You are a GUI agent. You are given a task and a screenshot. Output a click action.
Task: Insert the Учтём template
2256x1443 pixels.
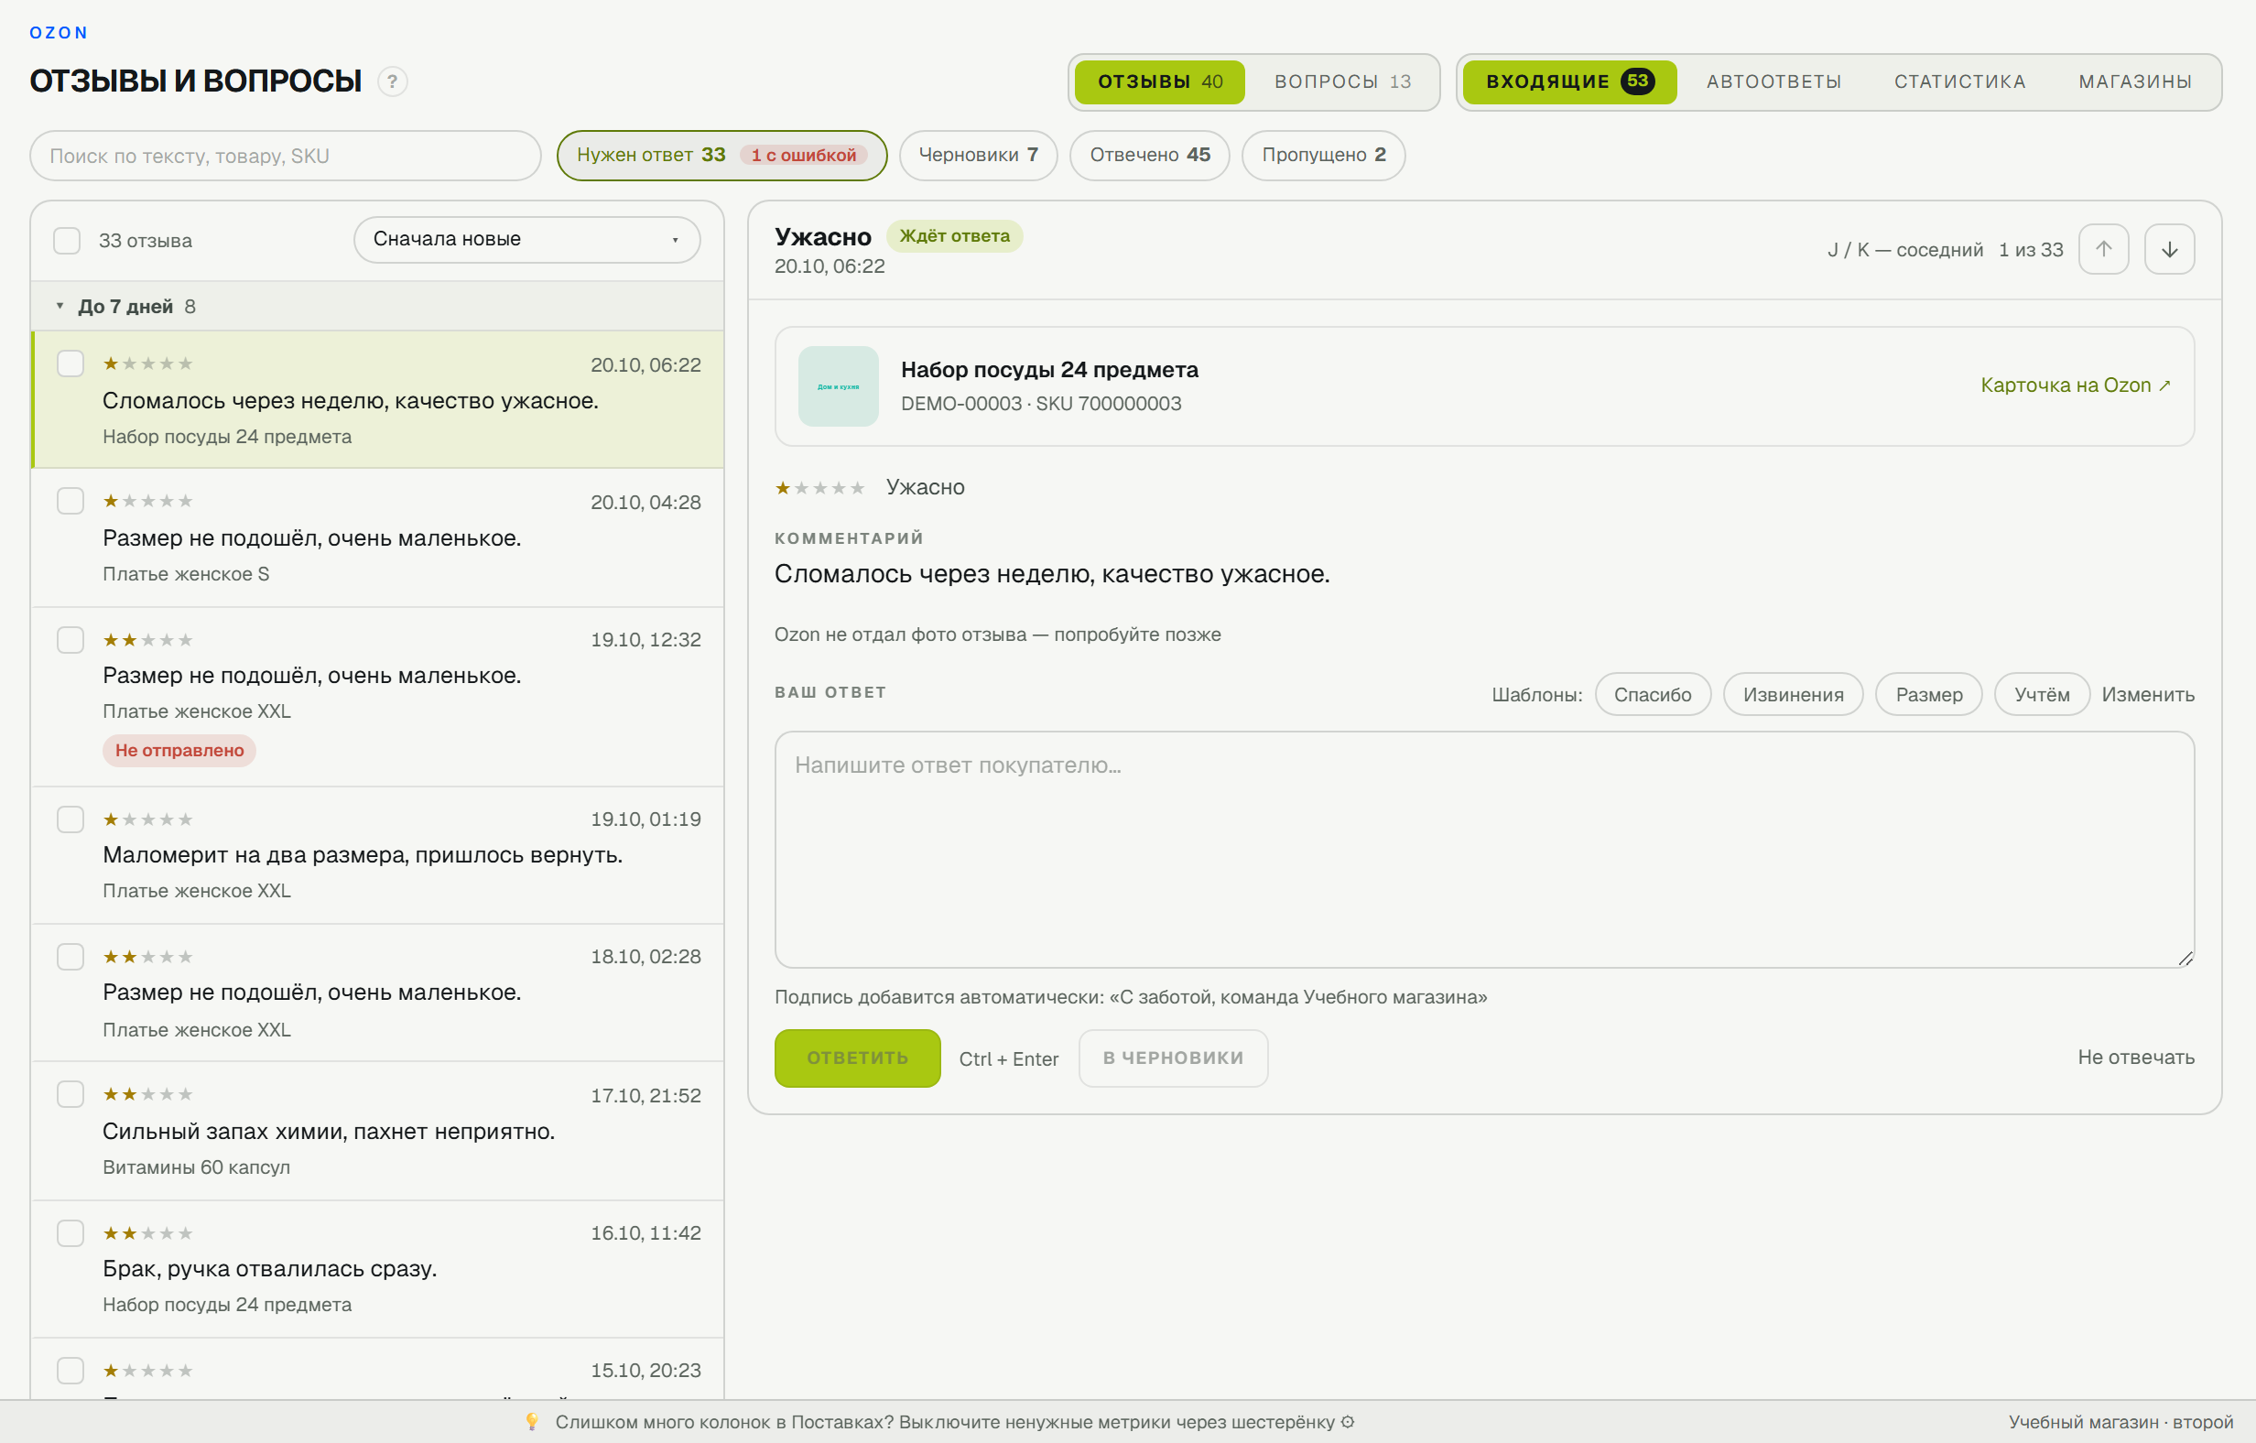pyautogui.click(x=2042, y=694)
